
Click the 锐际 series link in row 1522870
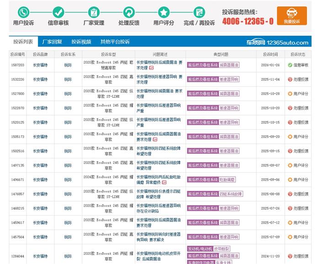pos(68,108)
